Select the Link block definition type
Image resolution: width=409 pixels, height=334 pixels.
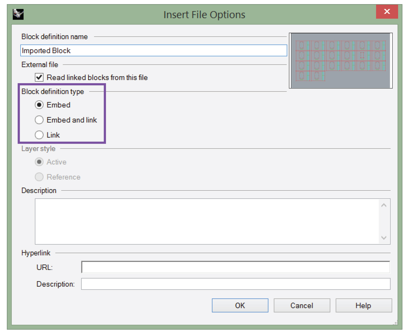[x=39, y=135]
